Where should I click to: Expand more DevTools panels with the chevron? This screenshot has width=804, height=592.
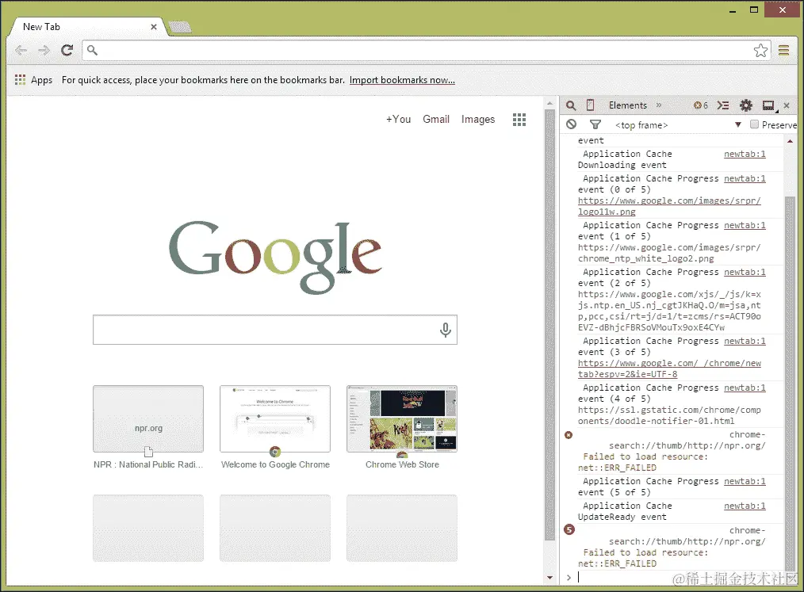point(659,105)
